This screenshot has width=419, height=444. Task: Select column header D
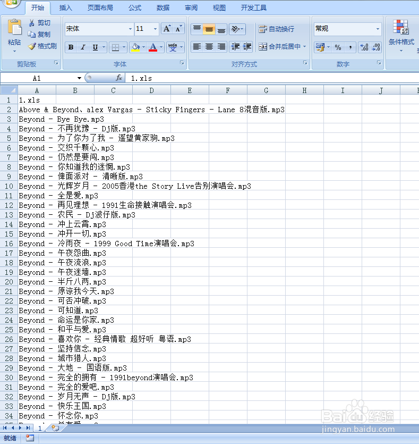151,90
